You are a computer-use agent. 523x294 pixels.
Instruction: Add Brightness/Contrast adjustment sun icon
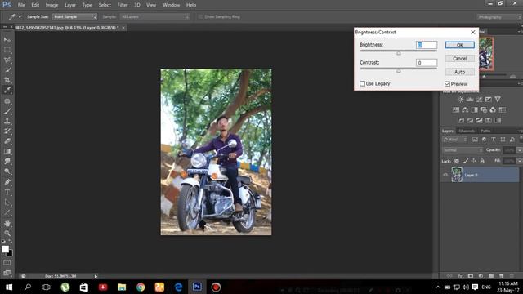pos(460,100)
